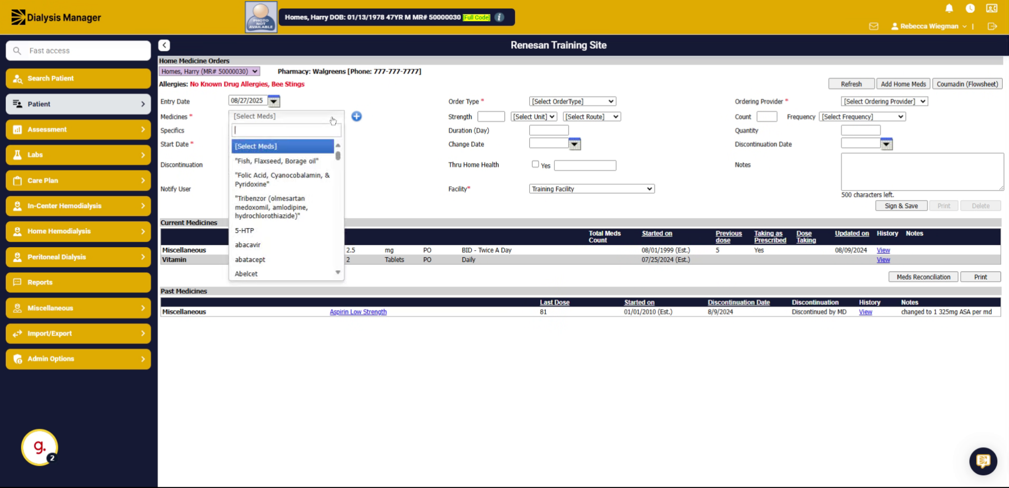Open the Select Frequency dropdown

(x=862, y=116)
